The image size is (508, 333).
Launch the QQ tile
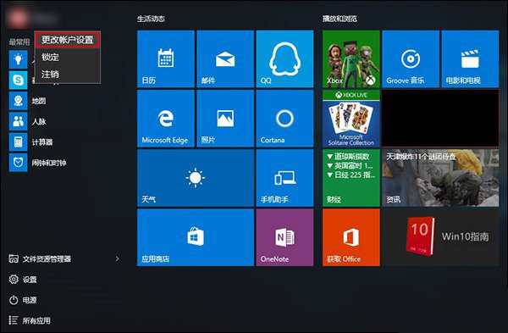click(284, 59)
